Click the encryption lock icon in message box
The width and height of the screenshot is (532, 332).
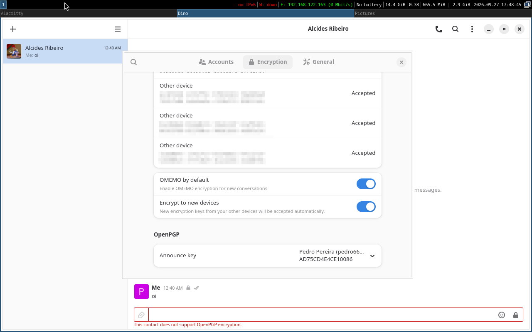click(516, 315)
